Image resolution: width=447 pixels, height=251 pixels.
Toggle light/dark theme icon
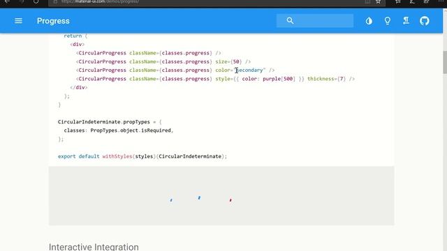tap(369, 21)
